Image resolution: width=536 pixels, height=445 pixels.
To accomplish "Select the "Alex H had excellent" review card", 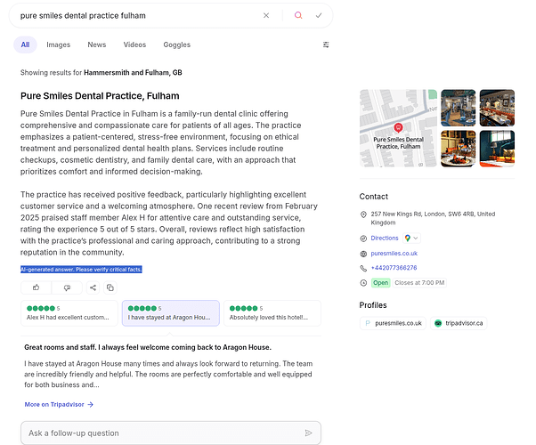I will 69,313.
